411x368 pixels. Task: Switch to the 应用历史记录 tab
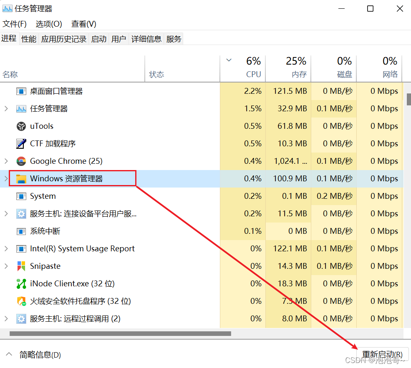pos(64,39)
